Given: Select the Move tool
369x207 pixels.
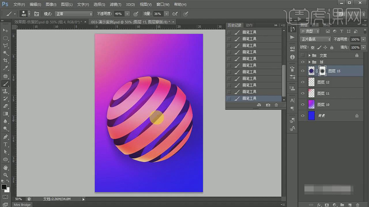Looking at the screenshot, I should pyautogui.click(x=6, y=30).
